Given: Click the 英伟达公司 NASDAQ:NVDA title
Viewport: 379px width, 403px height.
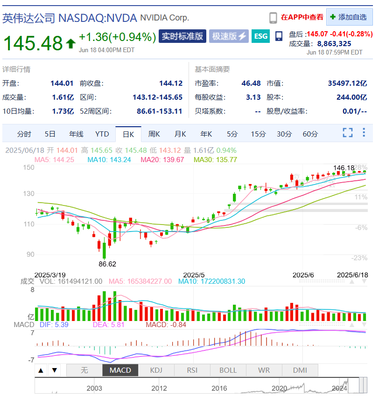Looking at the screenshot, I should pyautogui.click(x=70, y=18).
